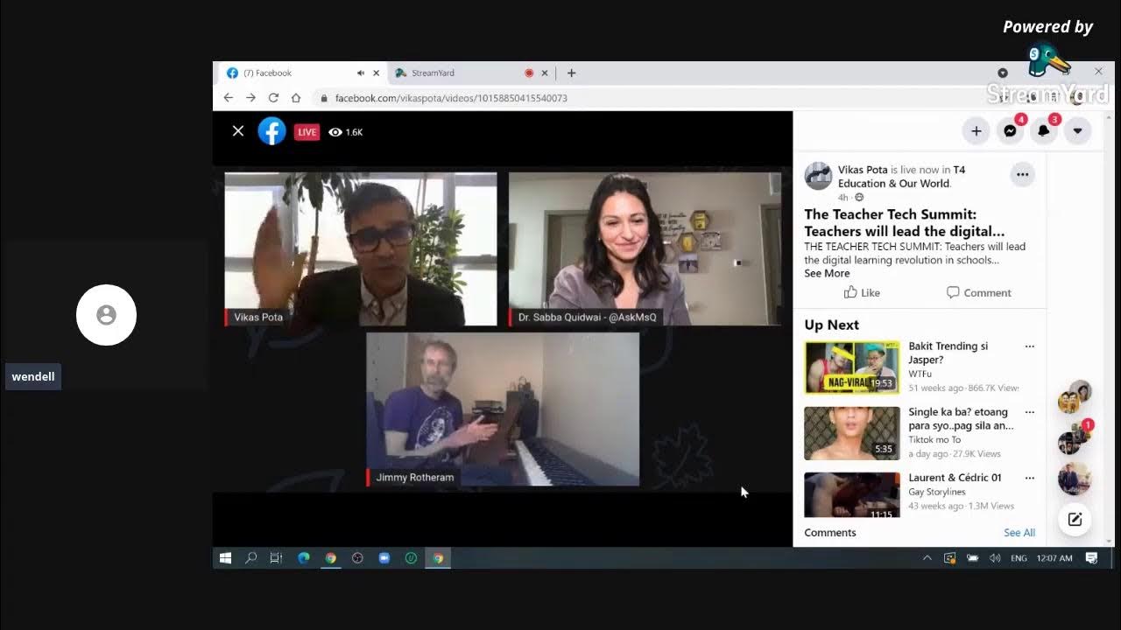
Task: Reload the Facebook page
Action: [273, 98]
